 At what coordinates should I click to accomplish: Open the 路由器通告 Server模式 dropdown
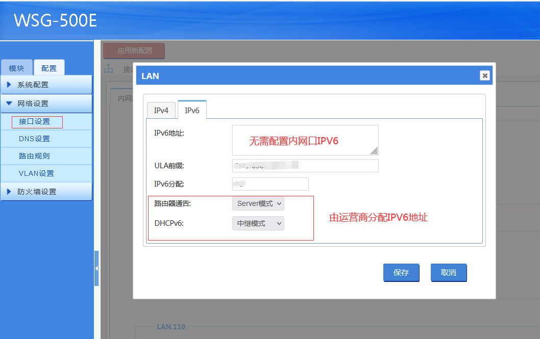point(258,203)
